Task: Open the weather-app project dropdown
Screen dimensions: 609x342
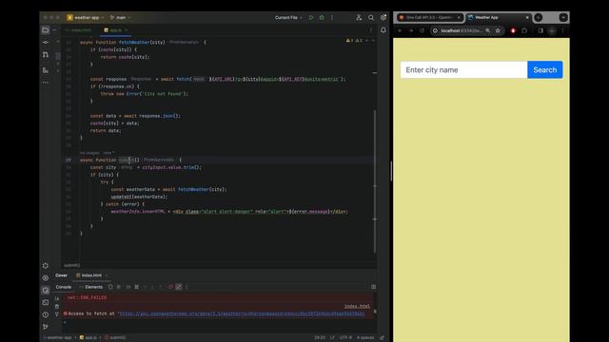Action: tap(86, 17)
